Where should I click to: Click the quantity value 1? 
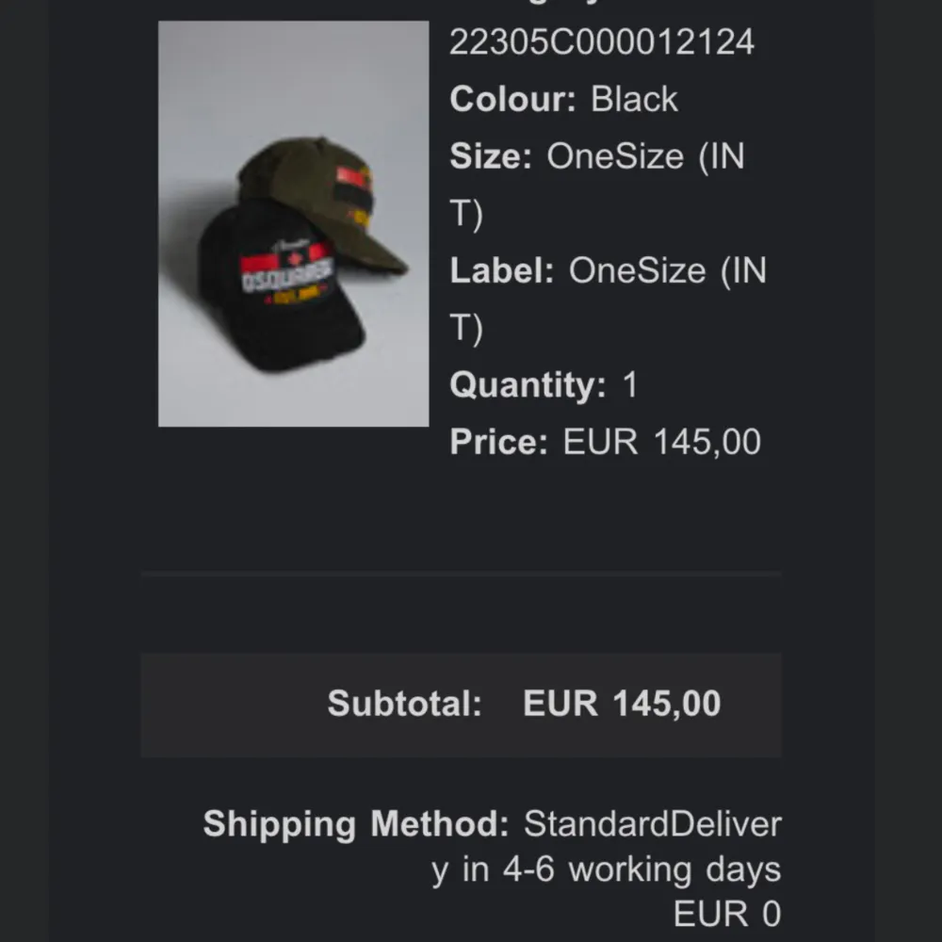point(630,384)
